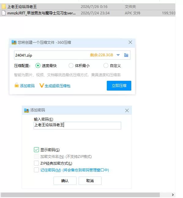Click the 360压缩 logo in compress dialog title
Image resolution: width=183 pixels, height=198 pixels.
click(x=14, y=42)
